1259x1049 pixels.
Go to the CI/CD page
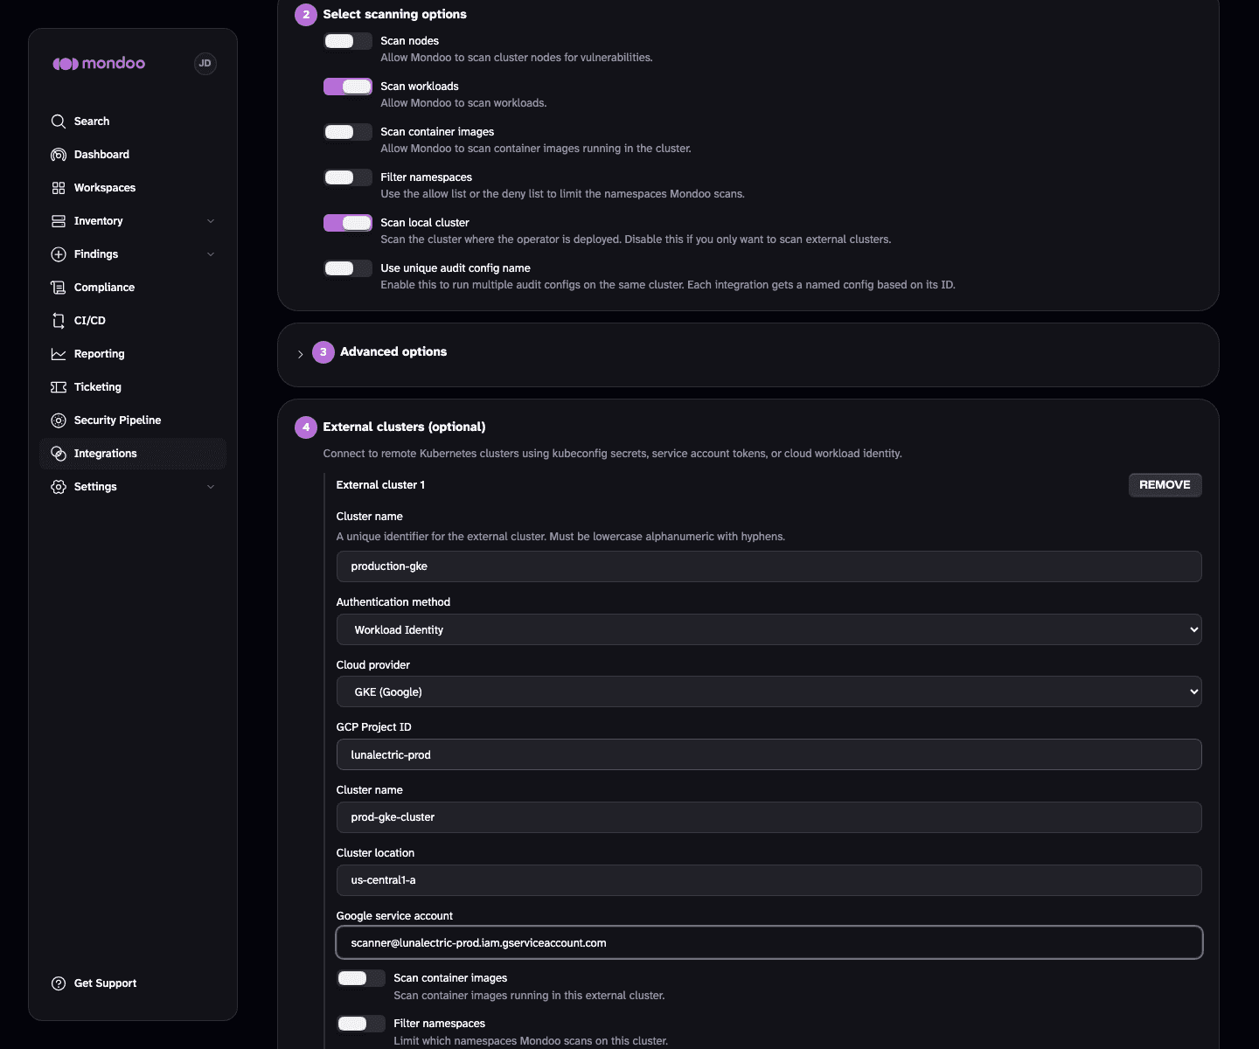click(133, 321)
